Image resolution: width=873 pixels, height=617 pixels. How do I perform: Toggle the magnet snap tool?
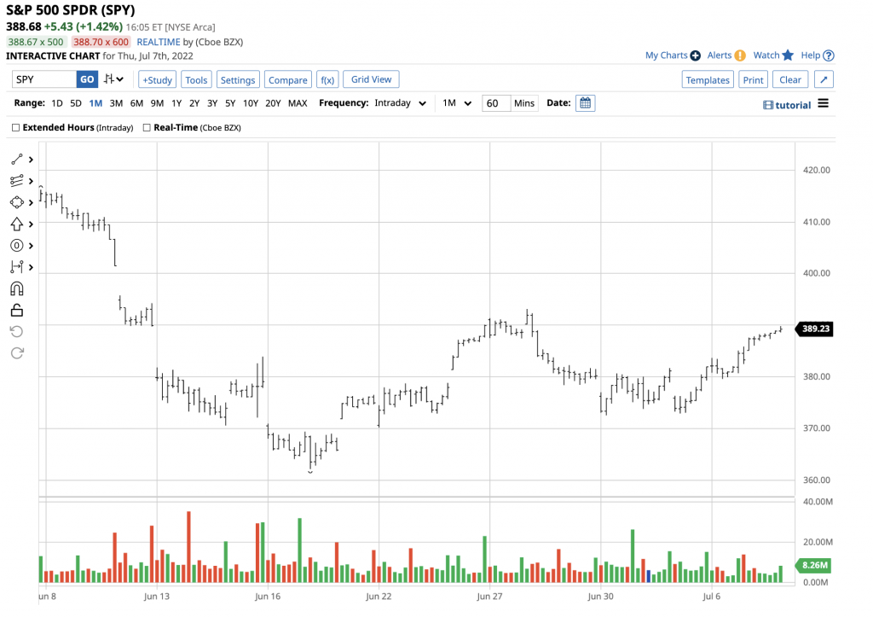[17, 288]
